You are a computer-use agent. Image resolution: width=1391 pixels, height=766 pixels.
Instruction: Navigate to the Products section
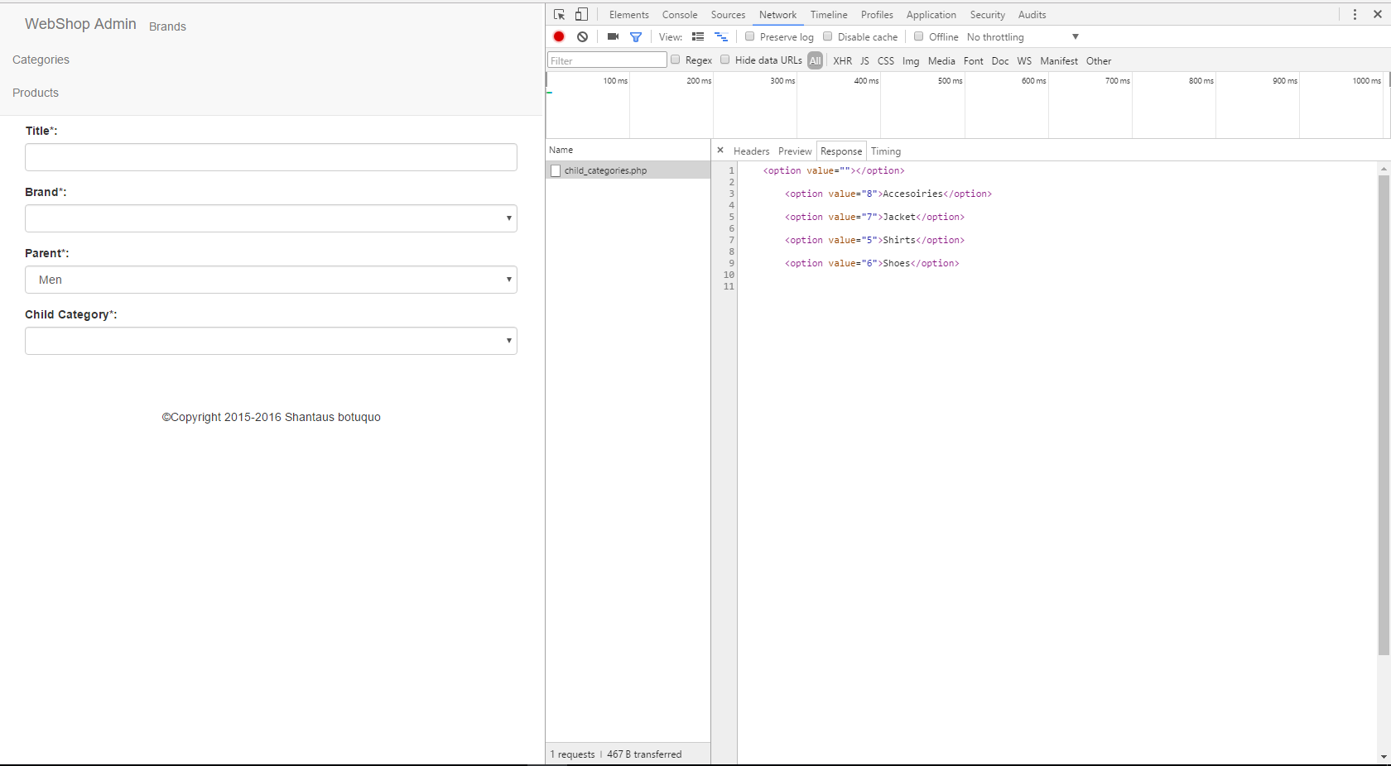click(x=36, y=93)
